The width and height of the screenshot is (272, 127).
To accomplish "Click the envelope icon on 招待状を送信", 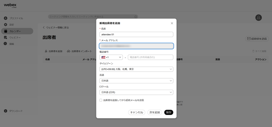I will (249, 39).
